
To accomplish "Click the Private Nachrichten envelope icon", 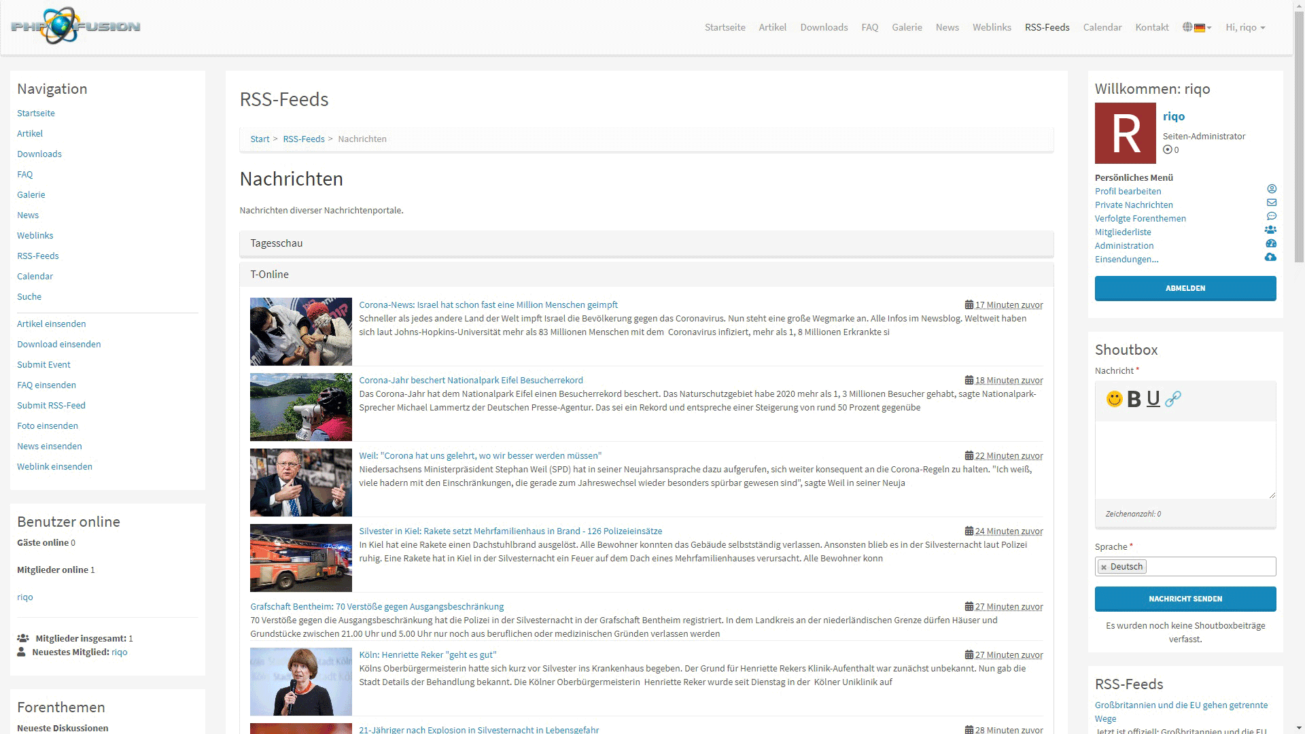I will pos(1271,203).
